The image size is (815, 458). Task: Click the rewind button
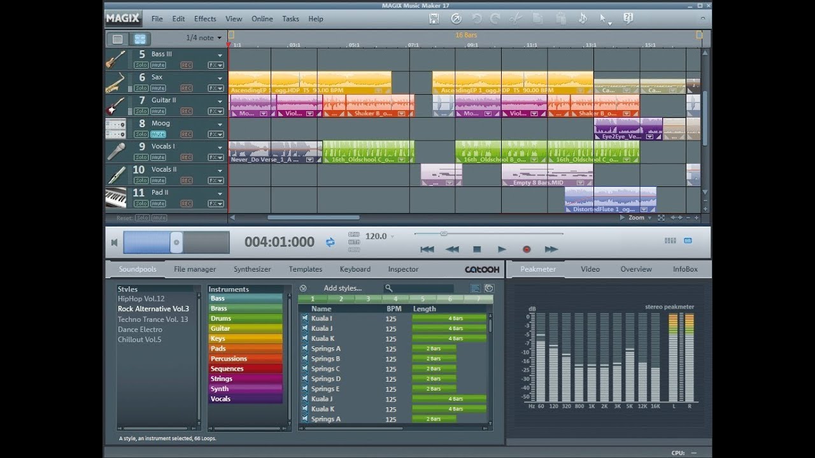click(452, 249)
